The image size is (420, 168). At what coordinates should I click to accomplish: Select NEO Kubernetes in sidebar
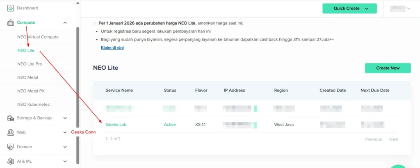click(33, 104)
